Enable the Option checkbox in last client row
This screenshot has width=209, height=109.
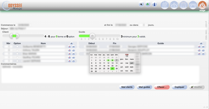[17, 61]
